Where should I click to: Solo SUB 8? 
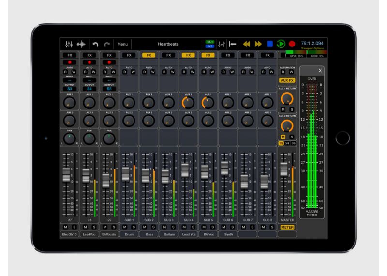pos(272,227)
